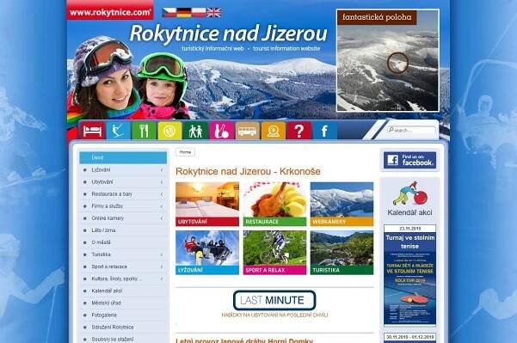The height and width of the screenshot is (343, 517).
Task: Select the Úvod menu item
Action: click(x=123, y=158)
